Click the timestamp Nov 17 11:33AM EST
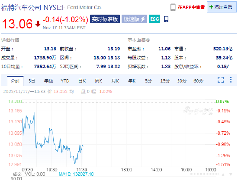Image resolution: width=238 pixels, height=180 pixels. [x=64, y=28]
